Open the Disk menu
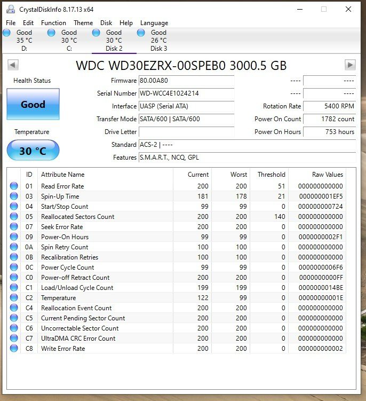The width and height of the screenshot is (366, 401). coord(106,23)
